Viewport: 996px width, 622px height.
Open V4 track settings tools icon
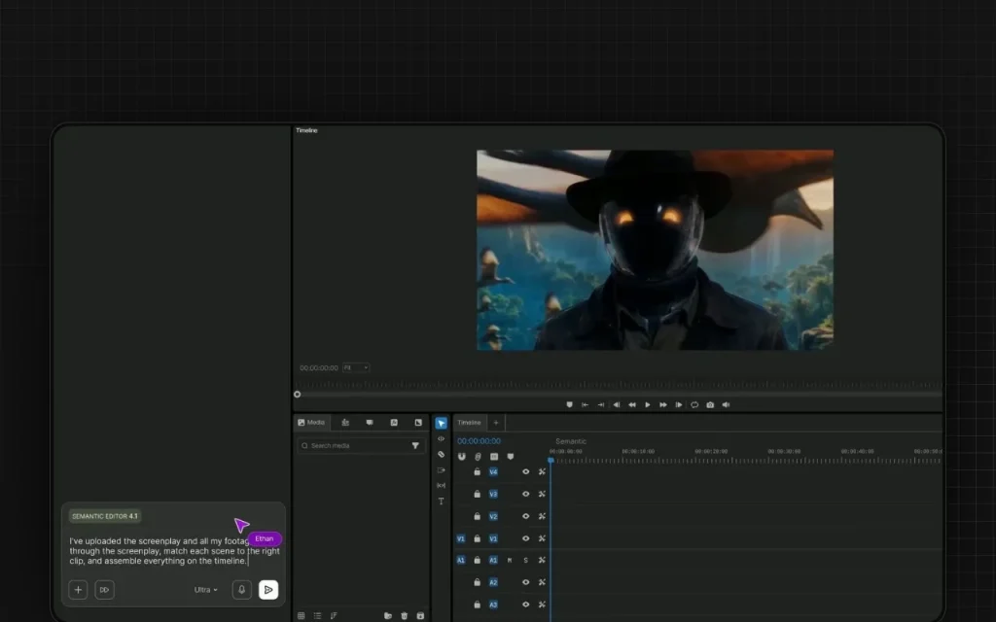(542, 471)
